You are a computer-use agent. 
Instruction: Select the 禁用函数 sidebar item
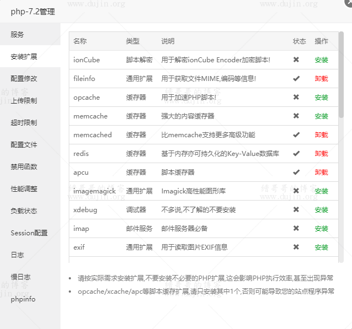[x=24, y=166]
